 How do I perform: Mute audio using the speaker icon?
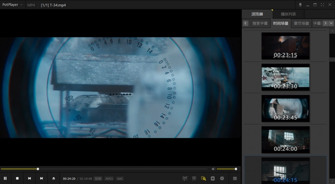tap(213, 169)
